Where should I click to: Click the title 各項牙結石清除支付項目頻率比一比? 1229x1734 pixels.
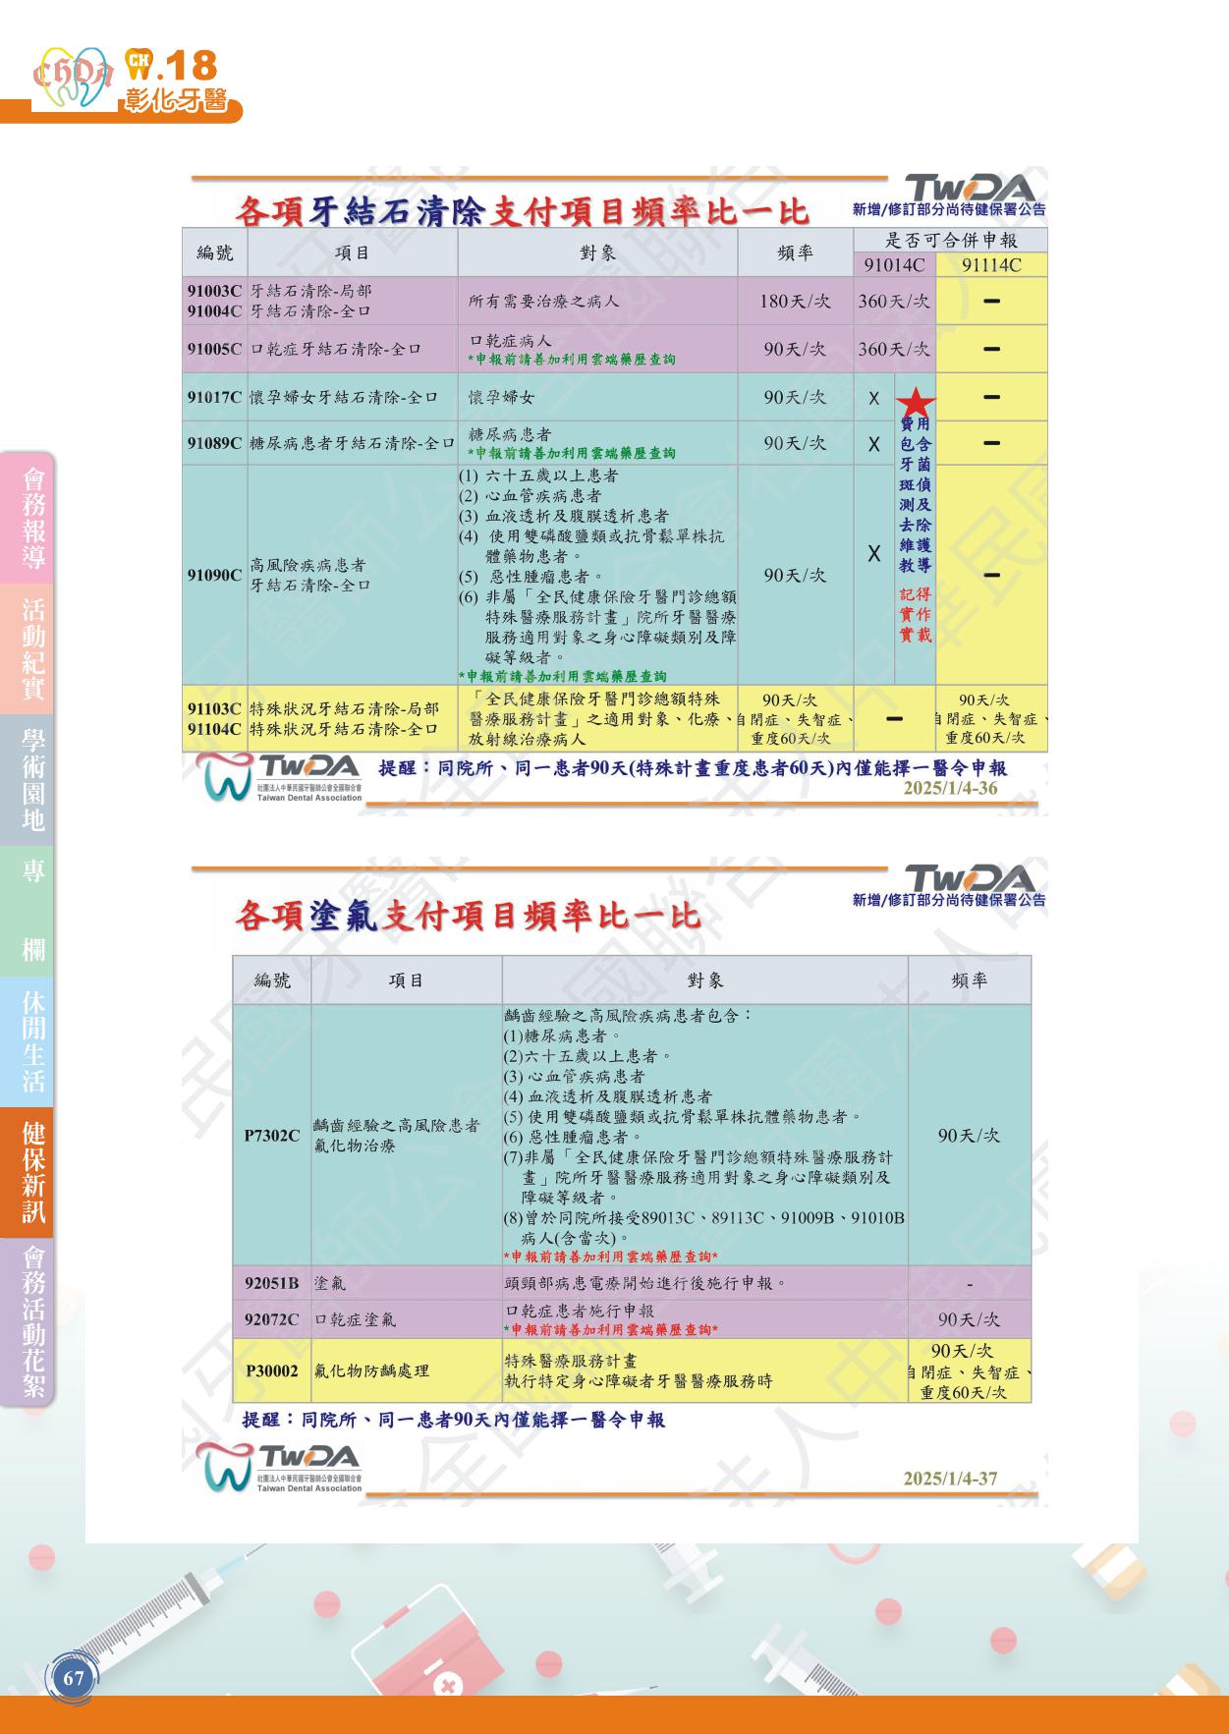523,209
